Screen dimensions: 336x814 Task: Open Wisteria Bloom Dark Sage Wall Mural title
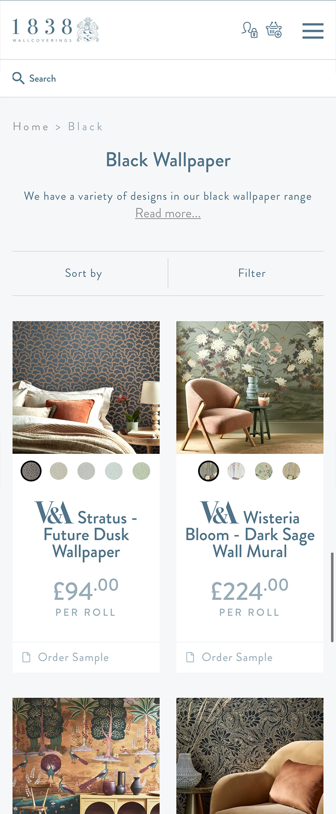click(250, 535)
